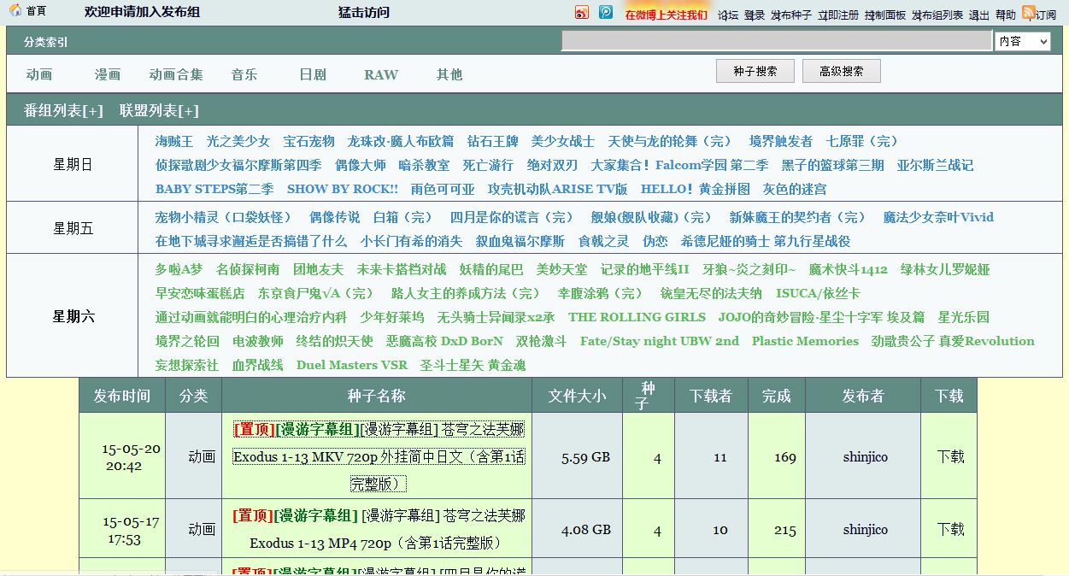The image size is (1069, 576).
Task: Open the 发布种子 link
Action: (x=791, y=15)
